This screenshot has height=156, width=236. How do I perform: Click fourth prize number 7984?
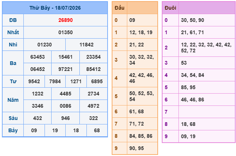[55, 81]
